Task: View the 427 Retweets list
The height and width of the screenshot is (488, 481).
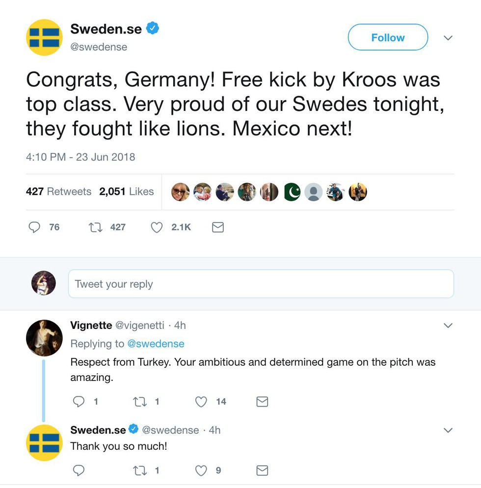Action: (x=58, y=191)
